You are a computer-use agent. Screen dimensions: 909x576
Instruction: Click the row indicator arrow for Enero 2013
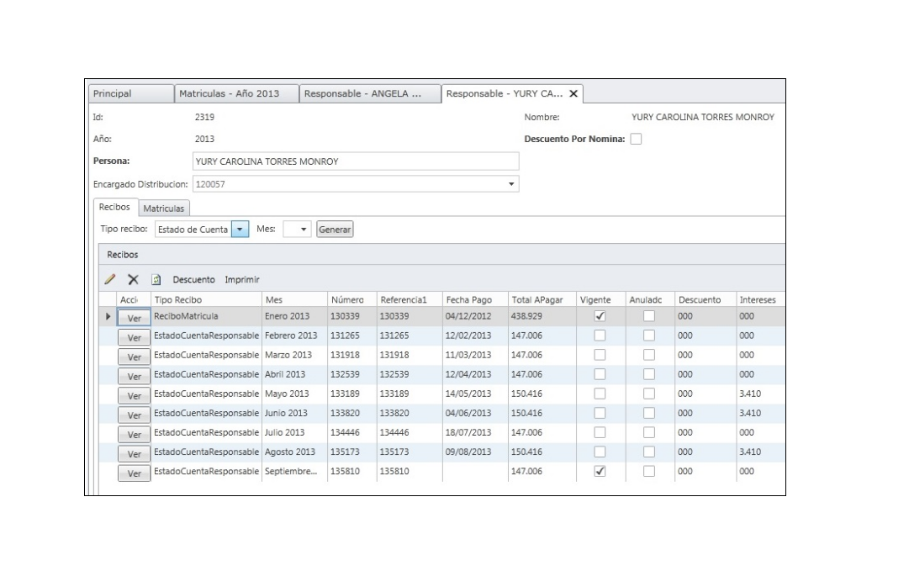click(x=107, y=317)
